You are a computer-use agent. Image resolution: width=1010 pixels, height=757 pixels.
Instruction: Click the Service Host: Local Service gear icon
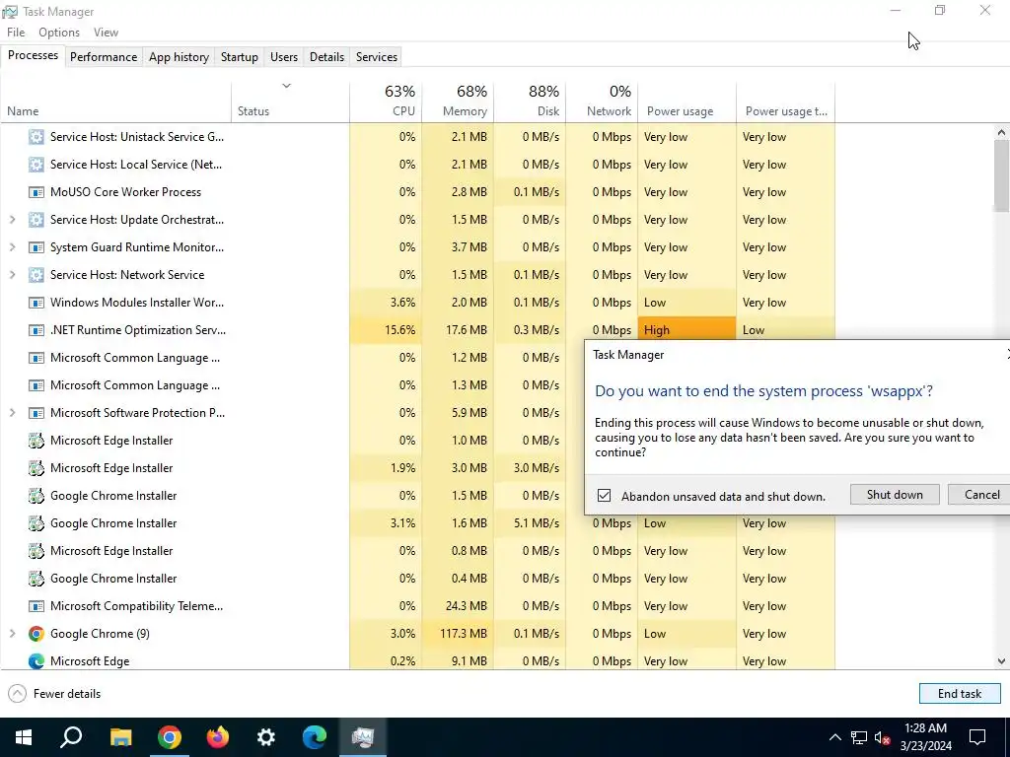36,165
